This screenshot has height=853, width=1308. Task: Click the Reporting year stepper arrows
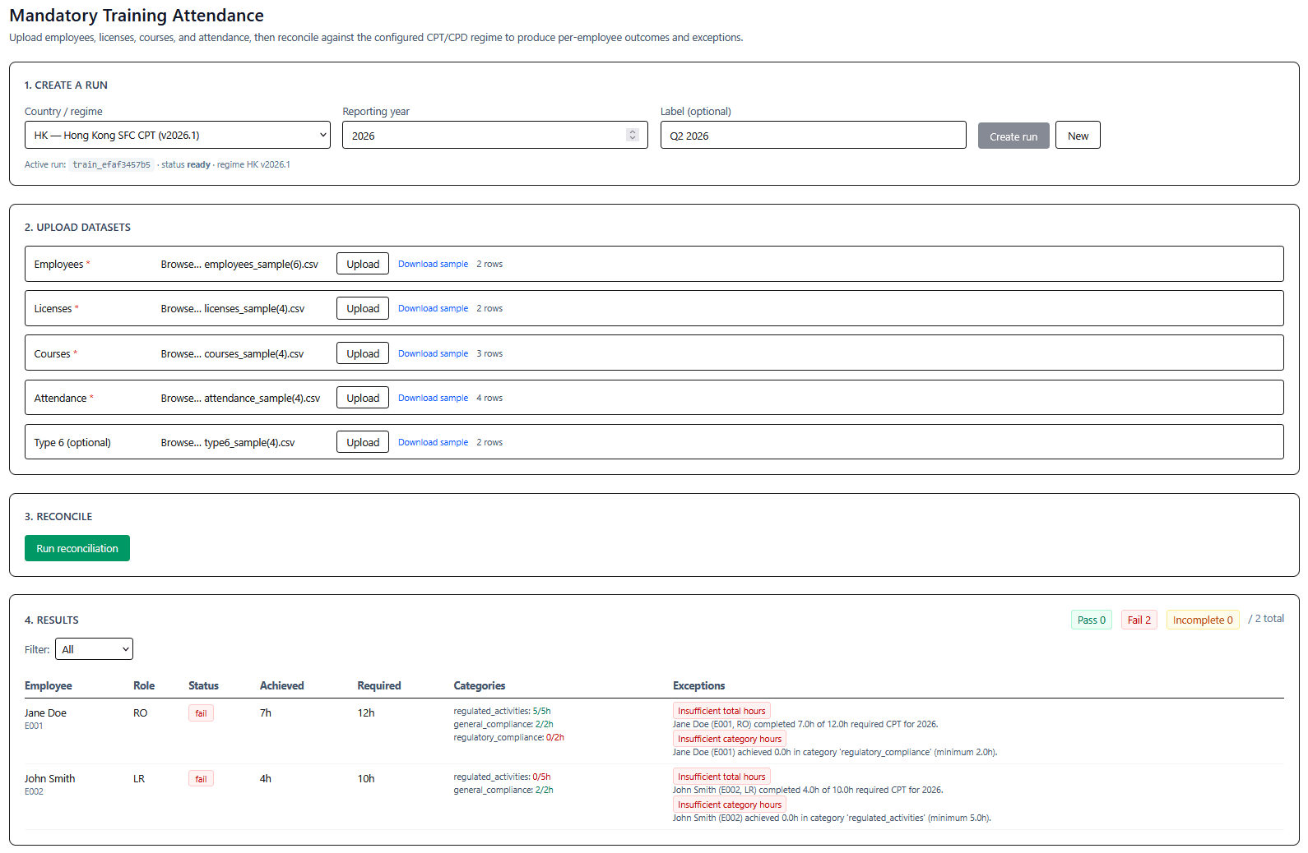[632, 135]
